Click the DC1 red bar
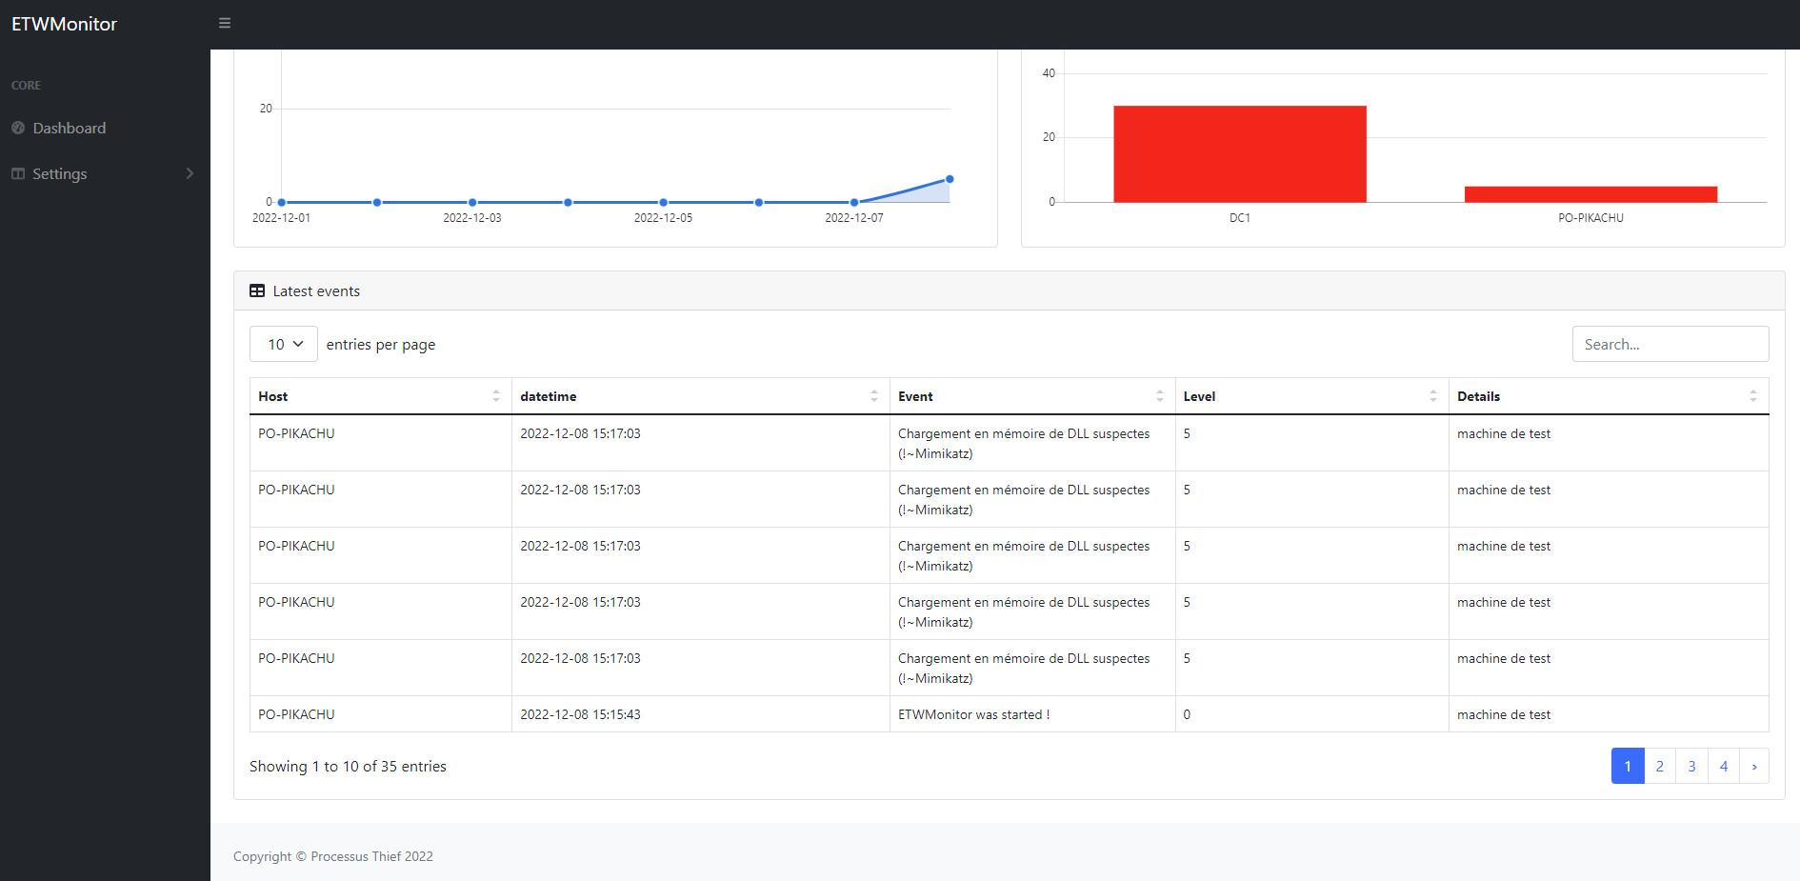 (1240, 153)
